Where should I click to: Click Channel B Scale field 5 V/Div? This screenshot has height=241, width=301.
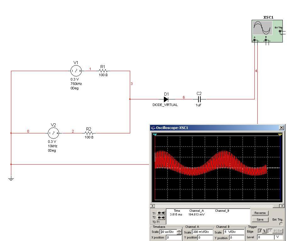pos(234,232)
